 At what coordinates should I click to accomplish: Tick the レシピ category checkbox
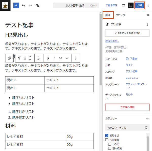[110, 144]
